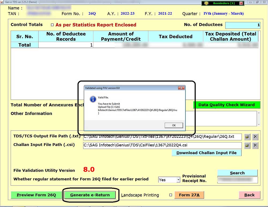Click Download Challan Input File
The image size is (268, 207).
tap(206, 153)
